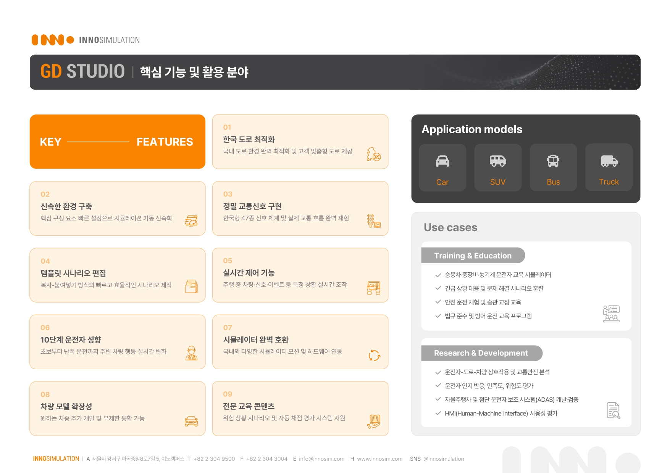The height and width of the screenshot is (473, 670).
Task: Click the Korea map icon in card 01
Action: click(x=374, y=154)
